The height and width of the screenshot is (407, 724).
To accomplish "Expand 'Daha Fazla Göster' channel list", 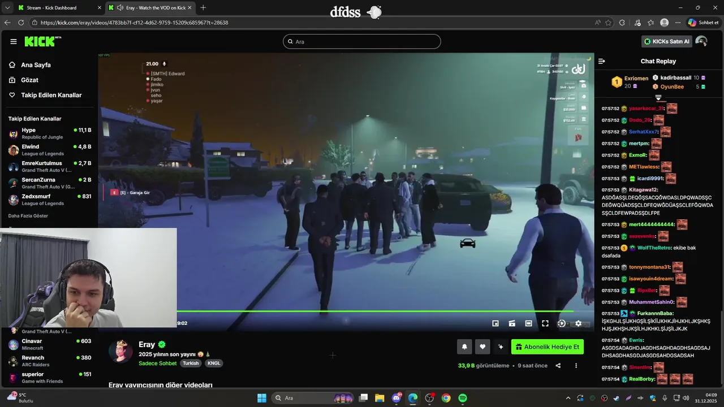I will coord(28,216).
